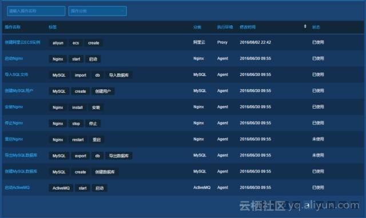Select the Agent cell in install Nginx row
The width and height of the screenshot is (366, 218).
click(x=222, y=107)
